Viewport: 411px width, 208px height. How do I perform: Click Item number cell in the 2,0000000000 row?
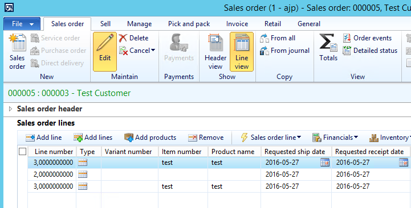pyautogui.click(x=183, y=174)
